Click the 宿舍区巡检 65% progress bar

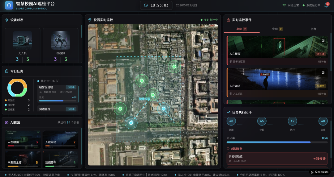coord(58,101)
